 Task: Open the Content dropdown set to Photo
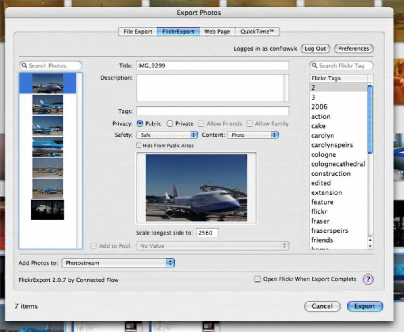tap(253, 135)
